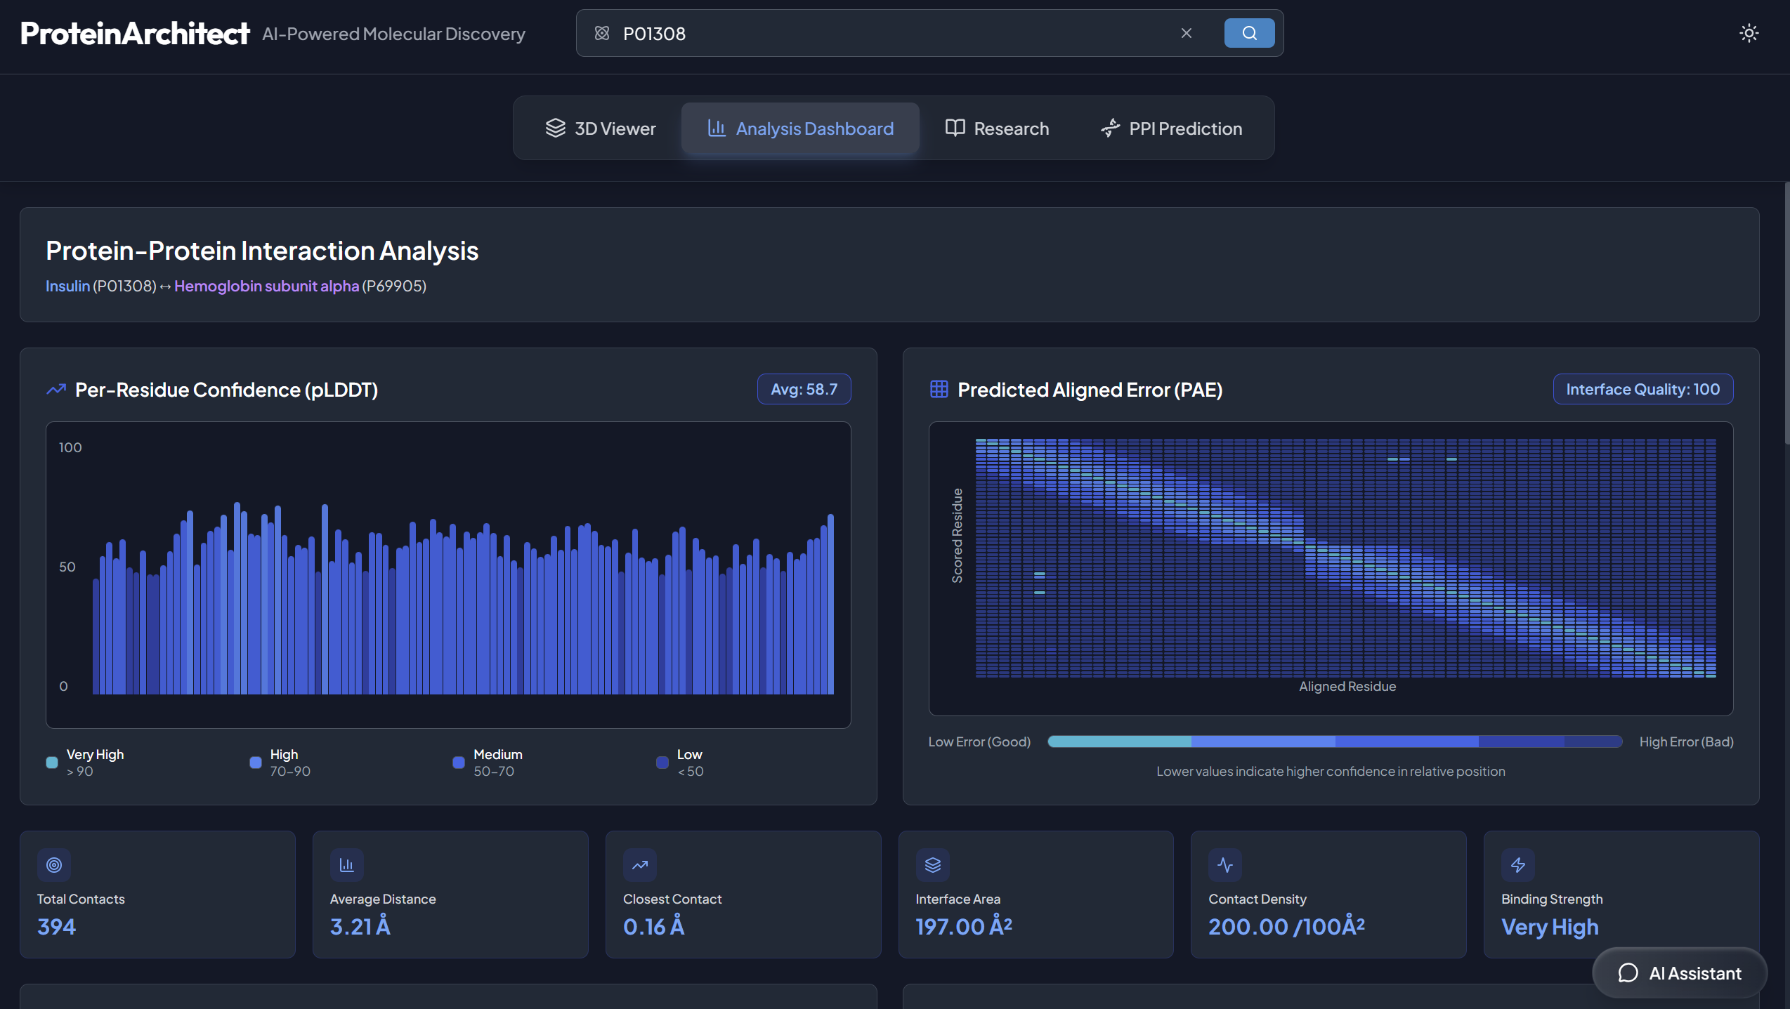This screenshot has height=1009, width=1790.
Task: Go to the PPI Prediction tab
Action: click(1171, 128)
